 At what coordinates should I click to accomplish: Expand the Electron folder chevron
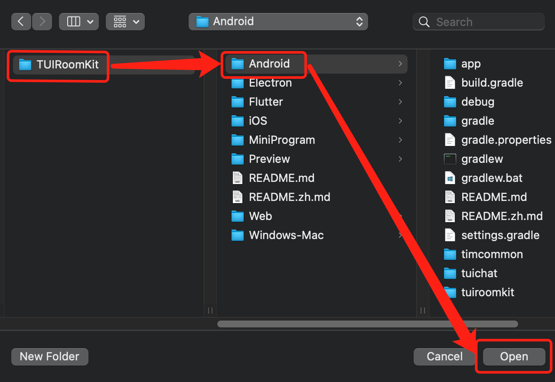tap(400, 83)
